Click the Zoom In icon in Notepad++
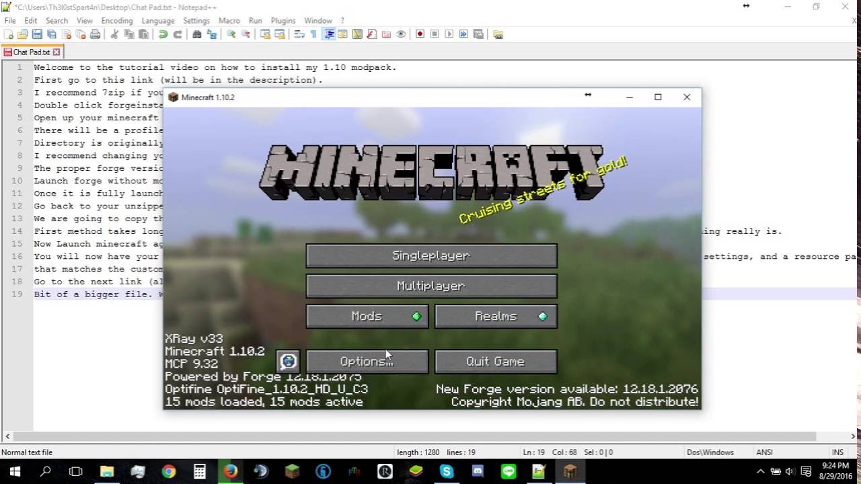This screenshot has width=861, height=484. pyautogui.click(x=231, y=34)
